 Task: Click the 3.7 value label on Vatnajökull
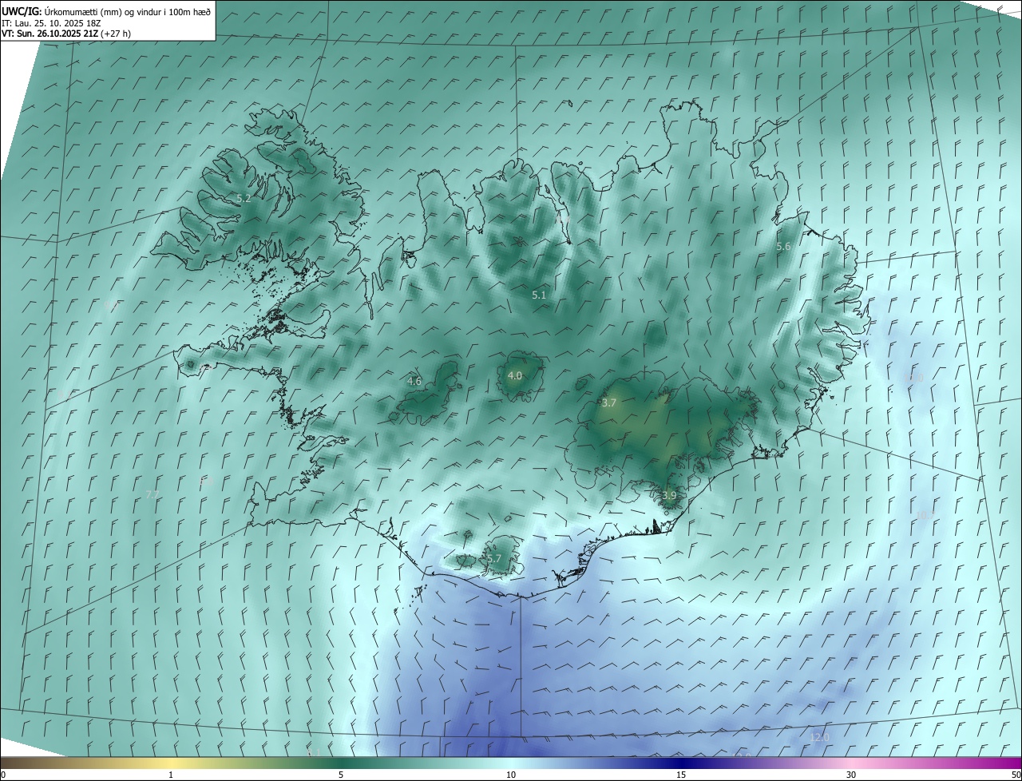point(609,403)
